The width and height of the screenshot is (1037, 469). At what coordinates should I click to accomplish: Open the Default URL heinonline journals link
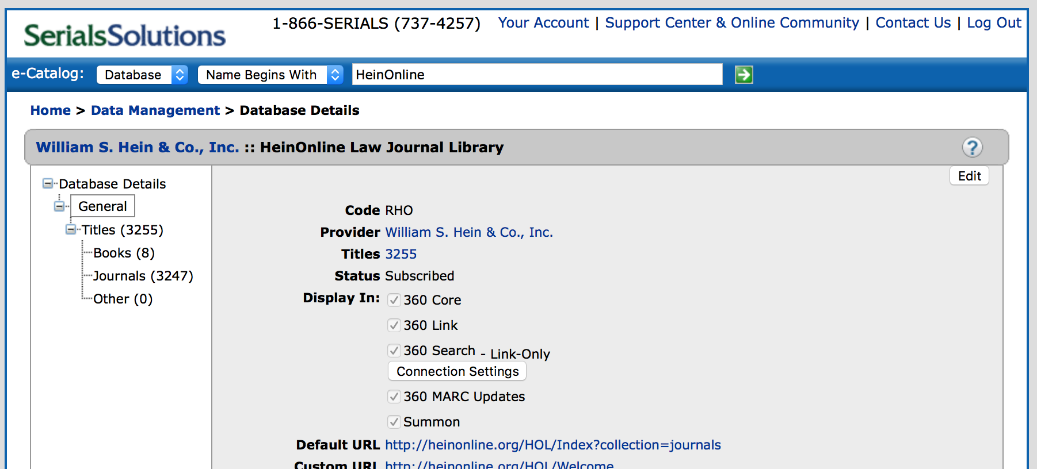click(x=553, y=445)
